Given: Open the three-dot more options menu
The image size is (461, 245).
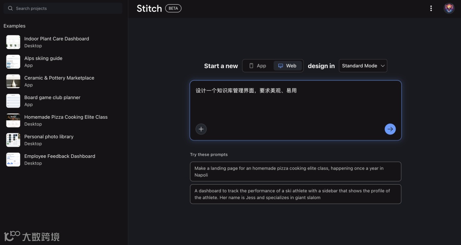Looking at the screenshot, I should tap(431, 8).
